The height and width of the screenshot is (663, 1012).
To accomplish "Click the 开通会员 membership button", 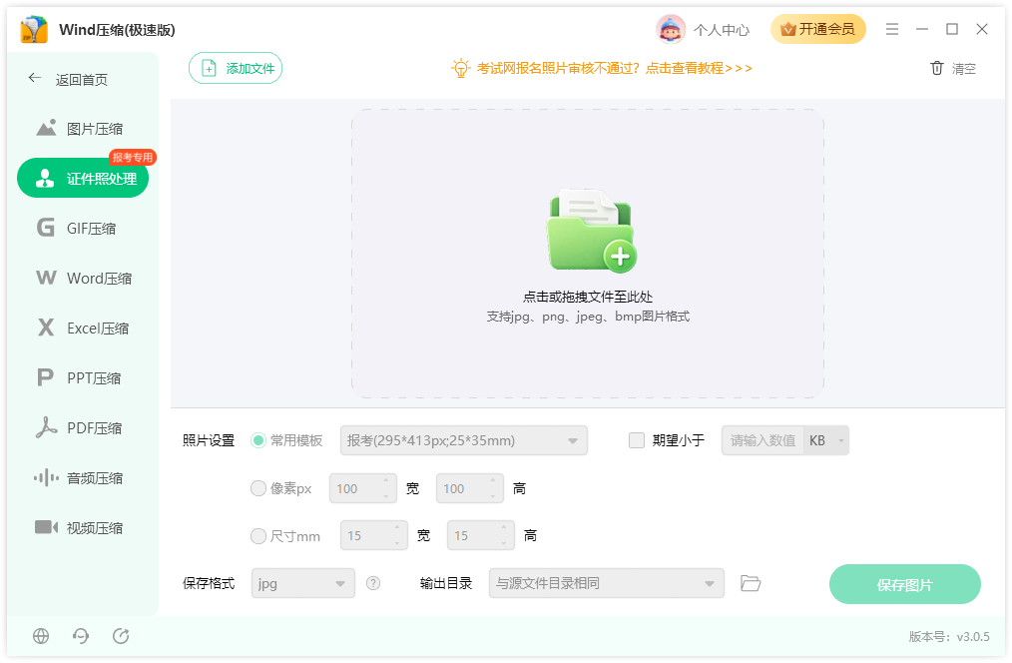I will 817,29.
